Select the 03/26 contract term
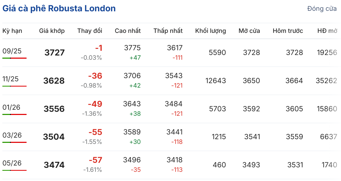 [12, 135]
